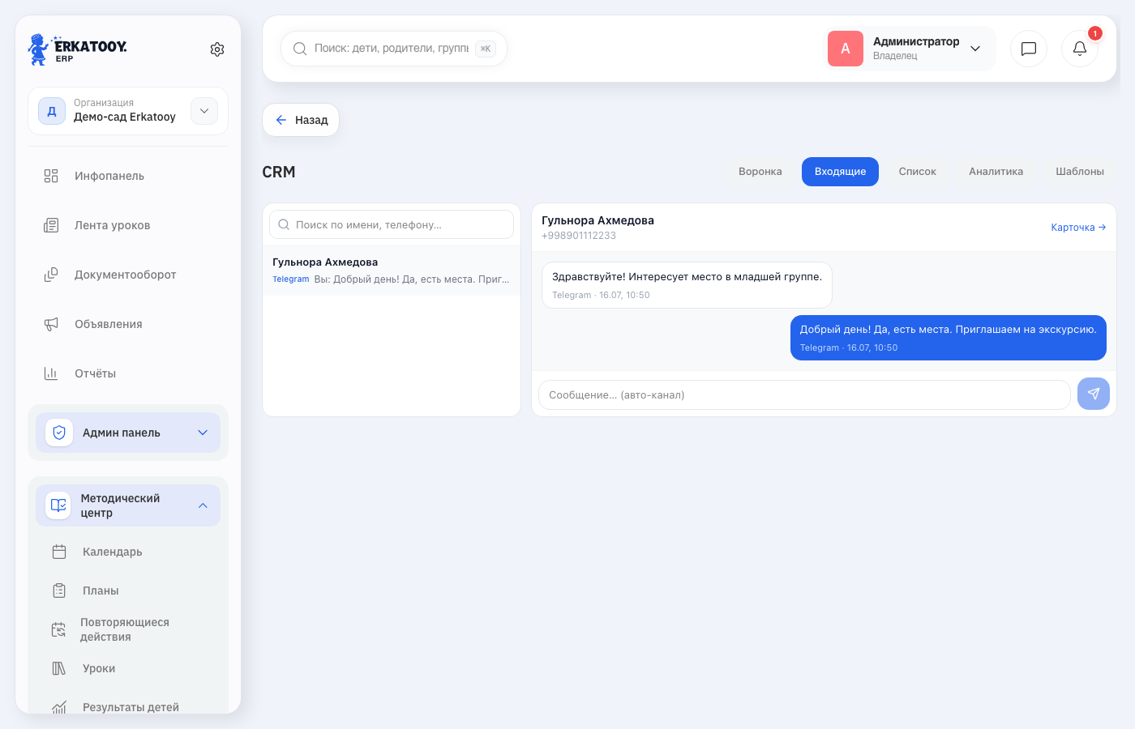1135x729 pixels.
Task: Click phone number +998901112233
Action: pyautogui.click(x=579, y=236)
